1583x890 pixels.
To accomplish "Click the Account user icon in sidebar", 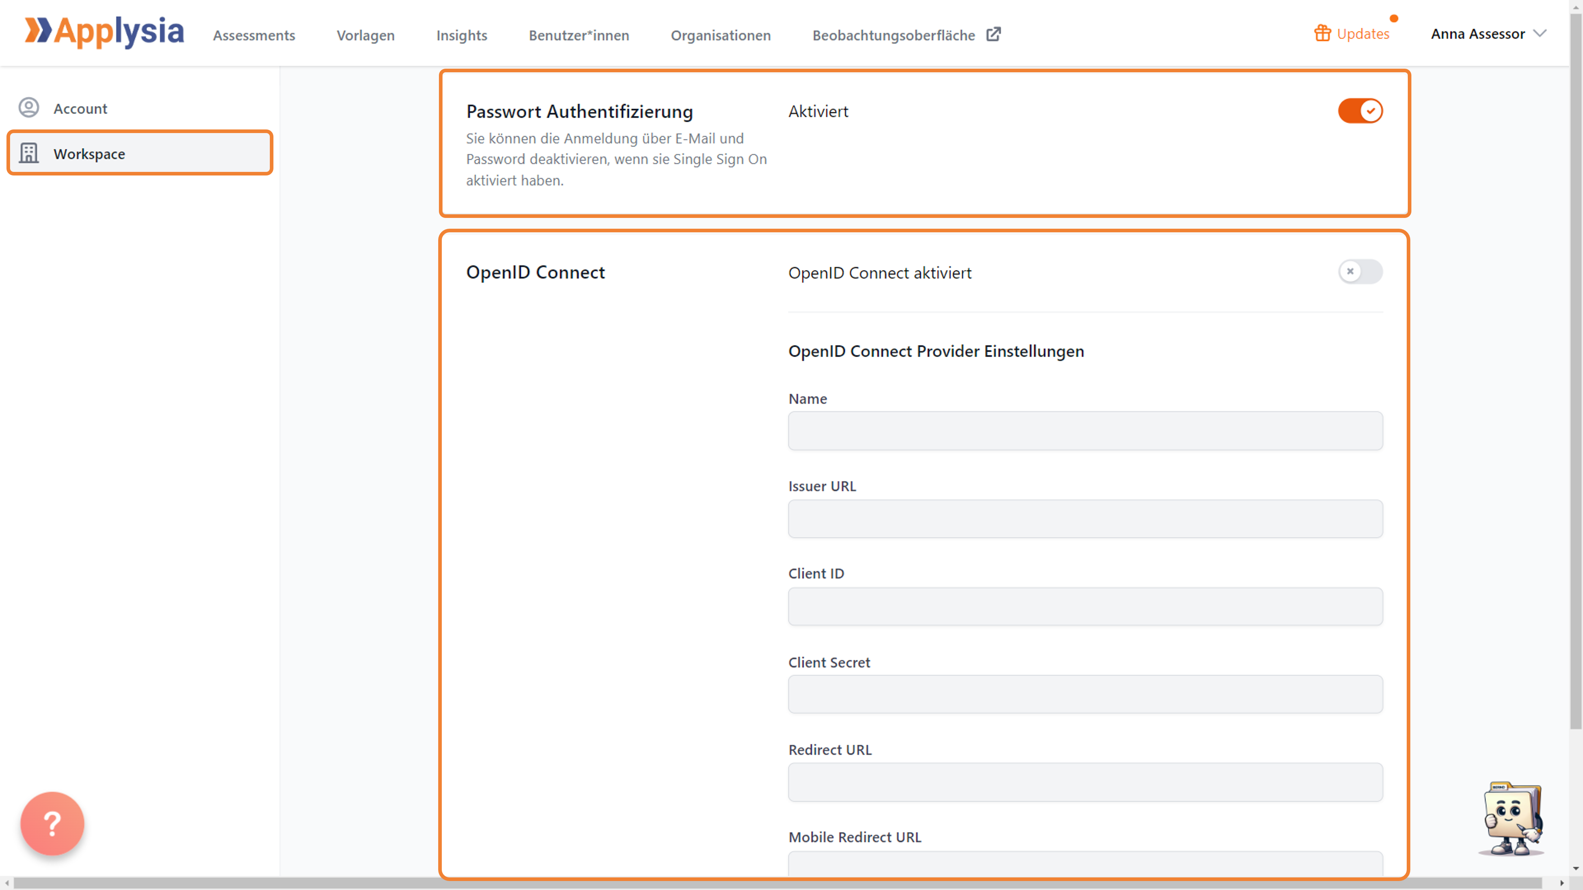I will point(29,108).
